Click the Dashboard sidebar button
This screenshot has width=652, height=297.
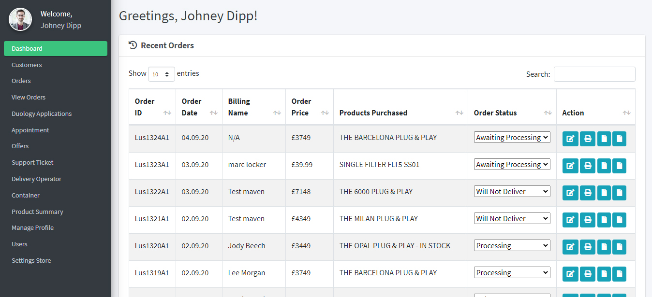tap(56, 48)
